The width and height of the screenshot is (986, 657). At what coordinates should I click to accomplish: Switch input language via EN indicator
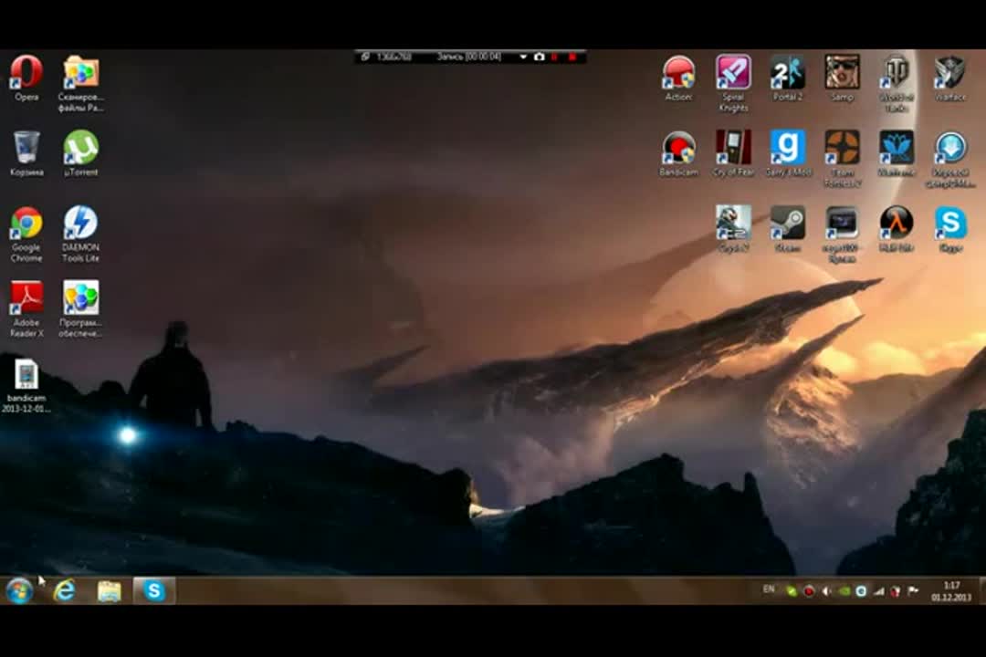pyautogui.click(x=769, y=589)
